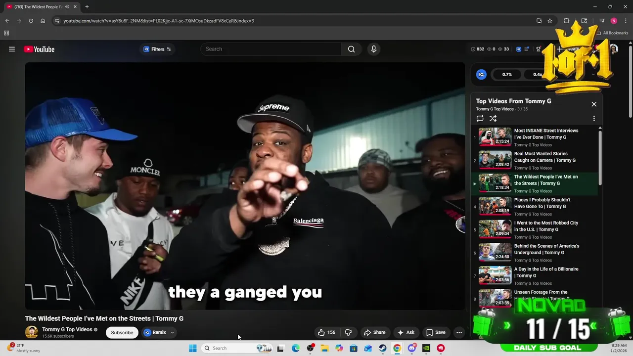Open Discord from the taskbar
The width and height of the screenshot is (633, 356).
coord(411,348)
